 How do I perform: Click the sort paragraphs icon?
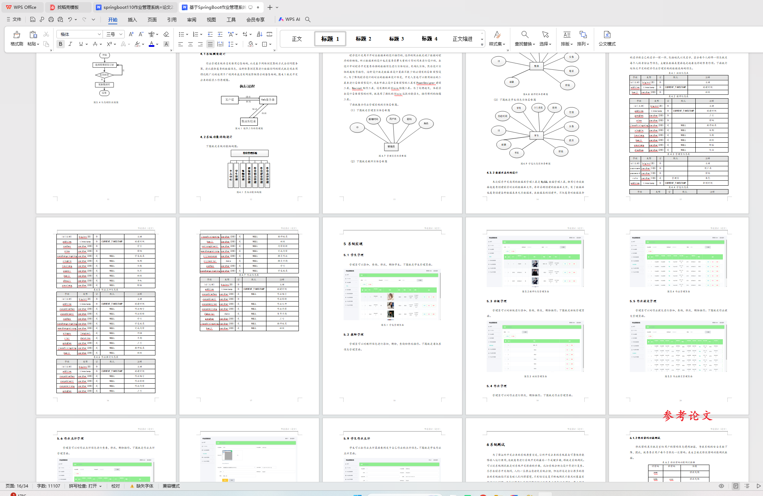[260, 34]
